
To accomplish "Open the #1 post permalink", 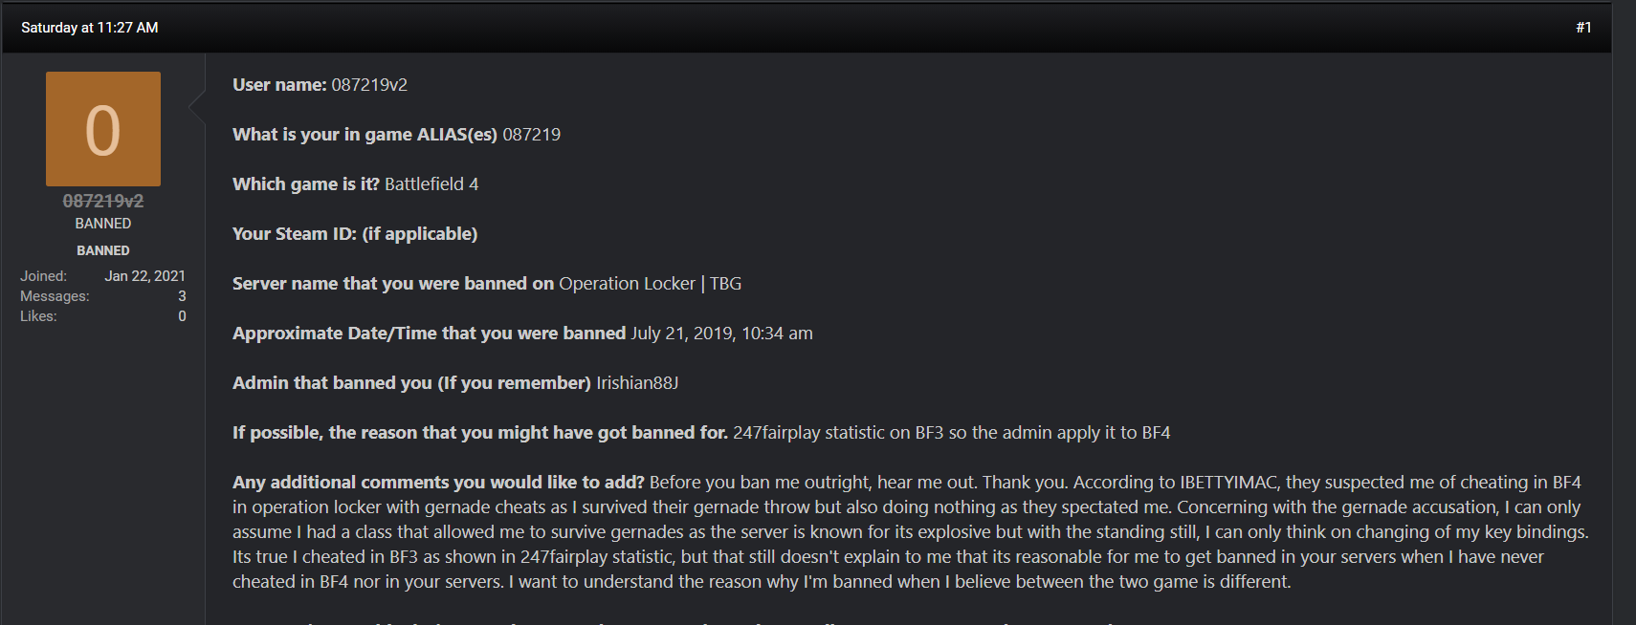I will 1583,28.
